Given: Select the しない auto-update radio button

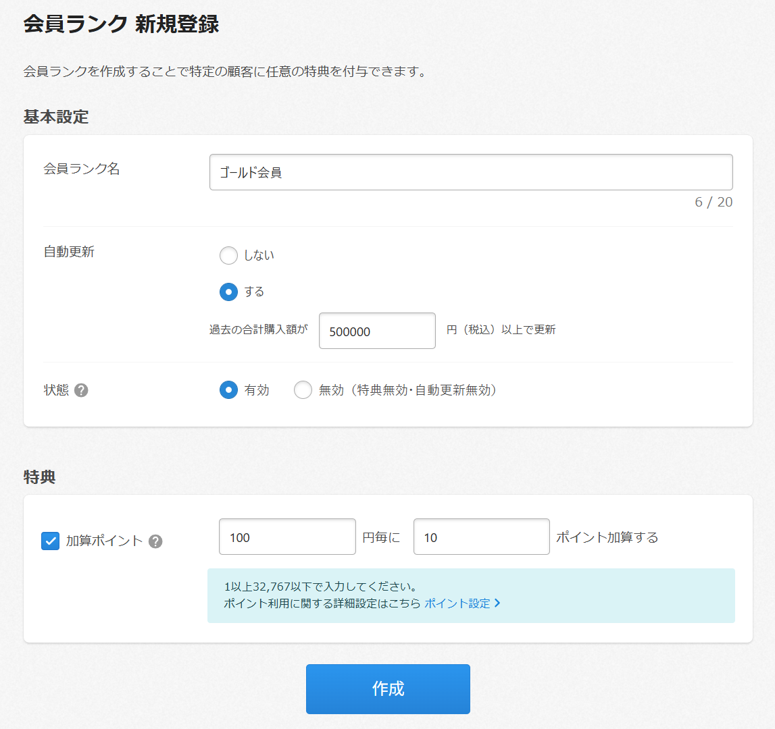Looking at the screenshot, I should click(x=228, y=255).
